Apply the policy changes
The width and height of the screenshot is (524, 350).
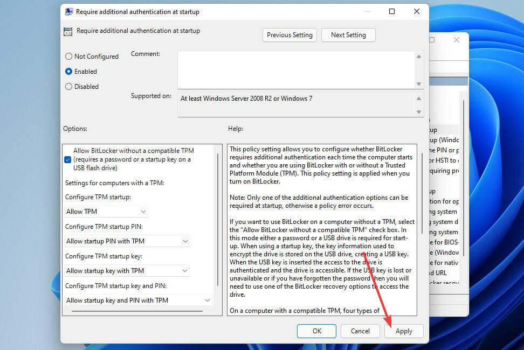tap(404, 331)
